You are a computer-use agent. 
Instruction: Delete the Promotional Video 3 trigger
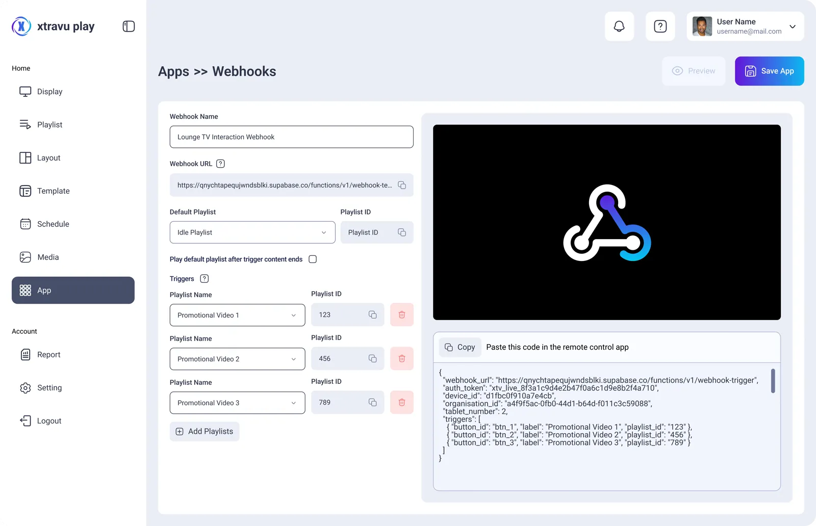click(402, 403)
